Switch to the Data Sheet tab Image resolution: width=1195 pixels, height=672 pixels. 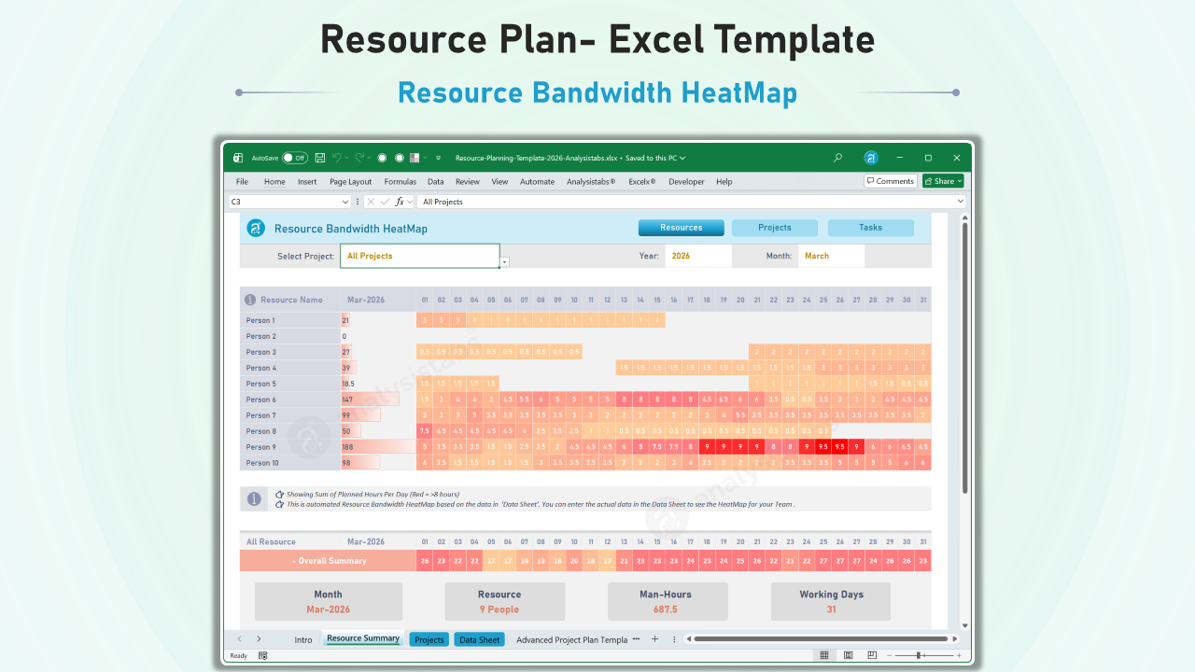(479, 639)
